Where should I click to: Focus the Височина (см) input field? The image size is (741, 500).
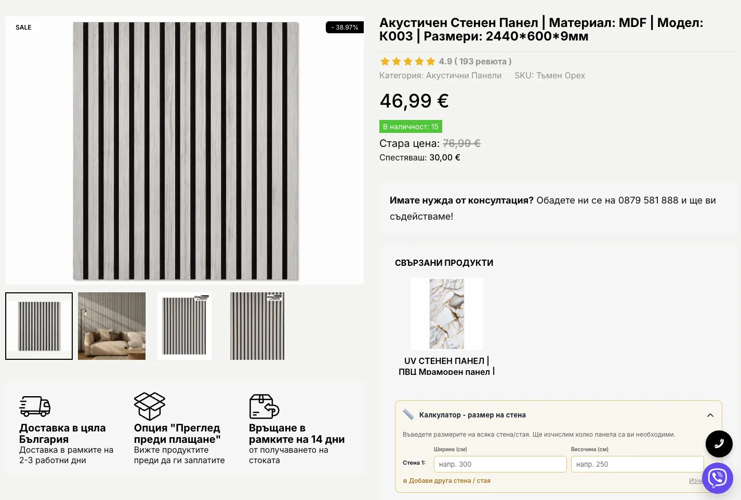point(638,464)
